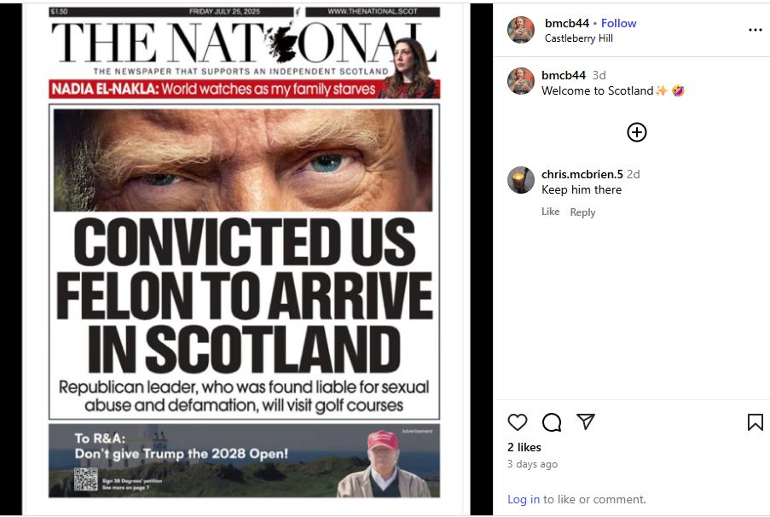Viewport: 770px width, 517px height.
Task: Load more comments with plus circle icon
Action: click(x=636, y=132)
